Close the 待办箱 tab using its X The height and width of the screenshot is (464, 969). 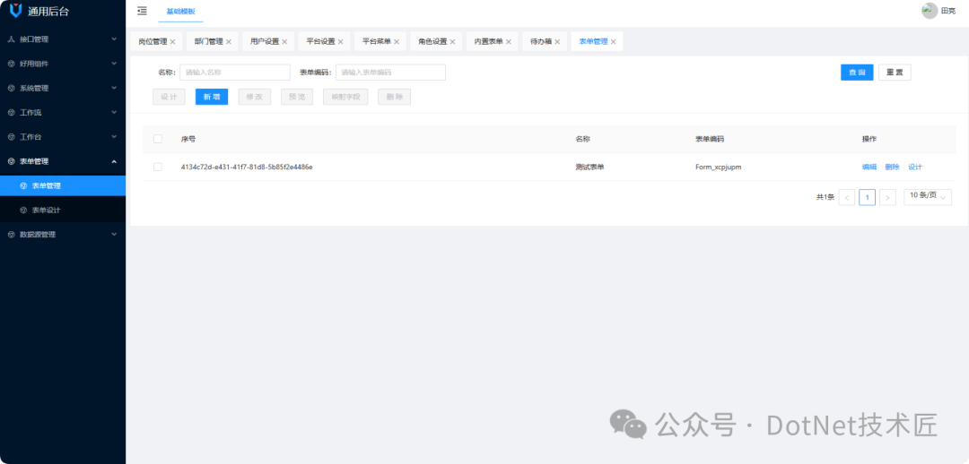click(557, 42)
